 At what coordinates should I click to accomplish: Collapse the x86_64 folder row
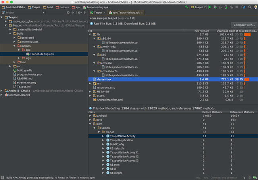pyautogui.click(x=94, y=38)
